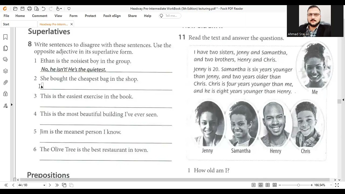The height and width of the screenshot is (194, 345).
Task: Select single page view mode
Action: [254, 185]
